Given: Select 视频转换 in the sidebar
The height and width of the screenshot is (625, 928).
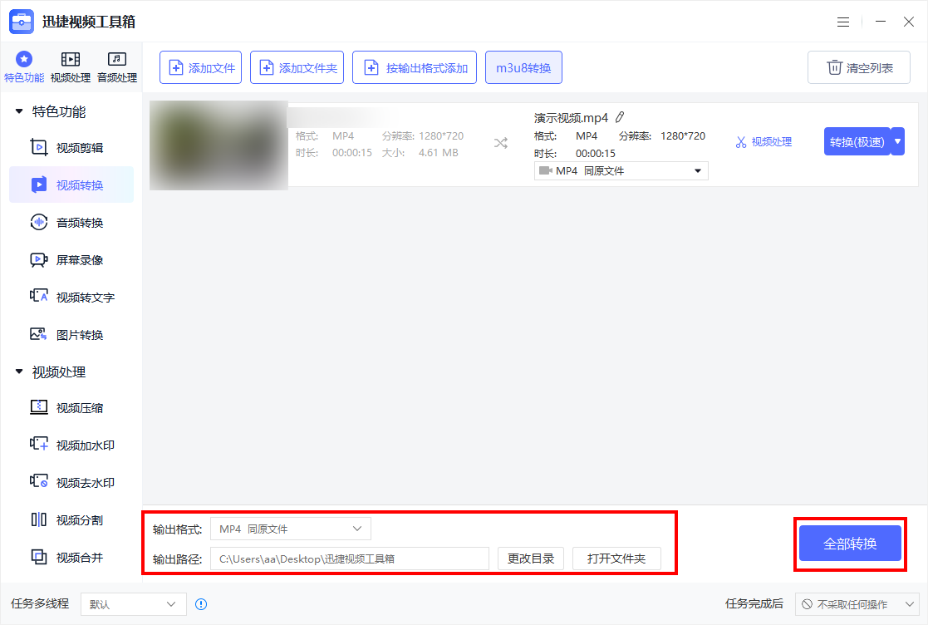Looking at the screenshot, I should 71,185.
